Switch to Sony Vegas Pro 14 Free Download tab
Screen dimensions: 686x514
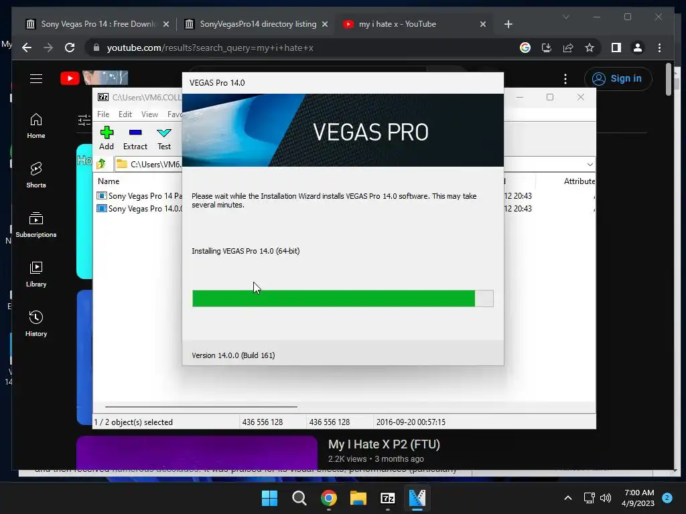[x=98, y=24]
